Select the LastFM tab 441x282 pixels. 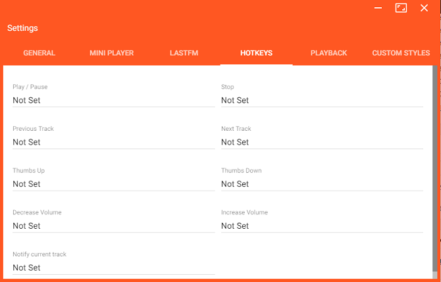pos(184,53)
